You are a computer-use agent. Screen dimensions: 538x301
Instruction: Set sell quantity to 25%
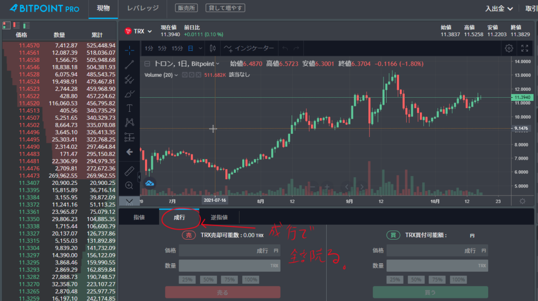click(x=187, y=279)
